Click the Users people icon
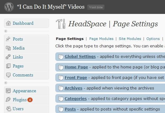 click(8, 109)
